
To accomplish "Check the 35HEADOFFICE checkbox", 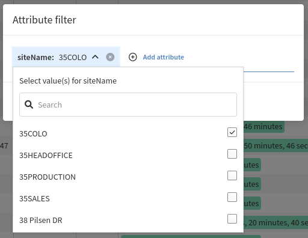I will point(232,154).
